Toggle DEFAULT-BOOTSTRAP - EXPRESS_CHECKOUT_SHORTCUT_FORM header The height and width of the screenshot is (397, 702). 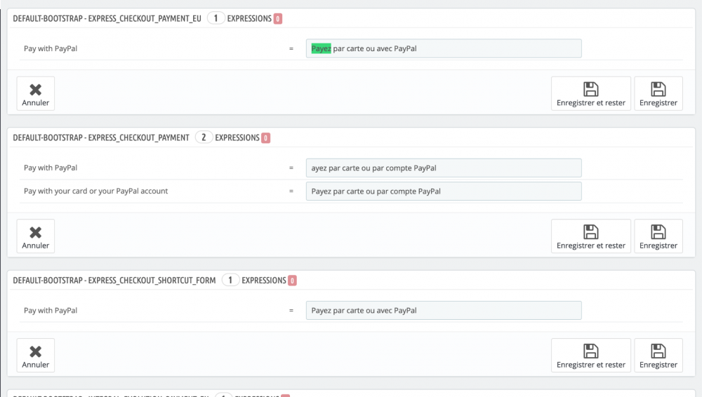pyautogui.click(x=114, y=281)
